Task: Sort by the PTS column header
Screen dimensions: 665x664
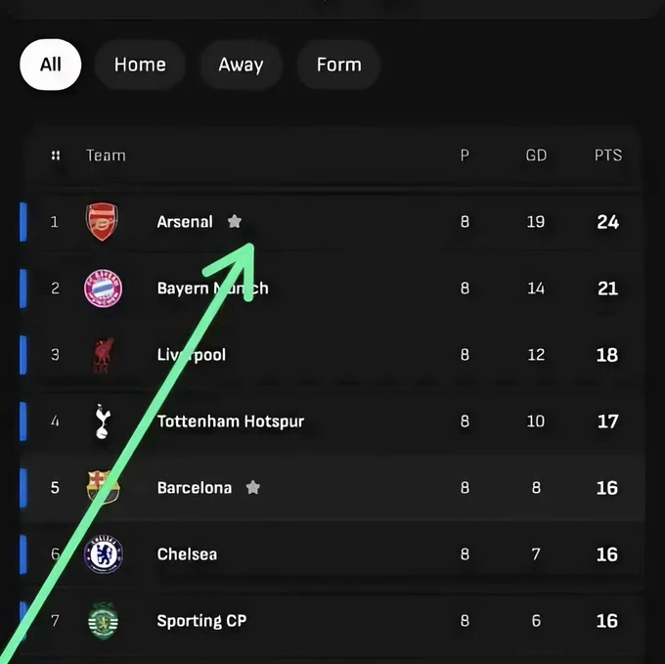Action: (608, 155)
